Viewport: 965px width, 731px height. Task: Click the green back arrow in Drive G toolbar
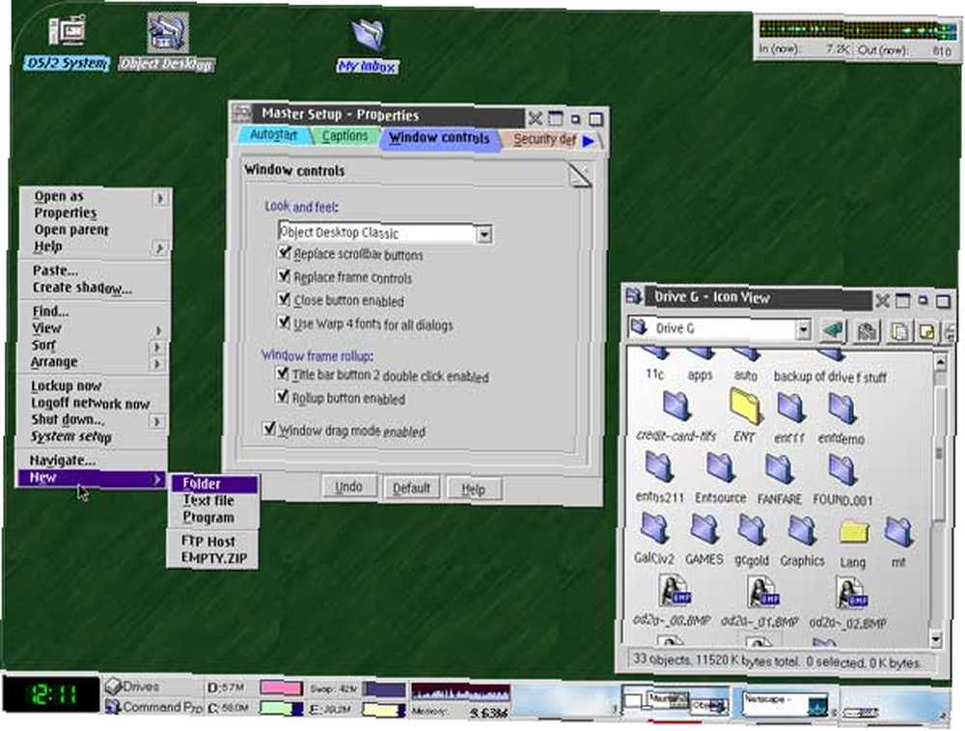[x=834, y=331]
